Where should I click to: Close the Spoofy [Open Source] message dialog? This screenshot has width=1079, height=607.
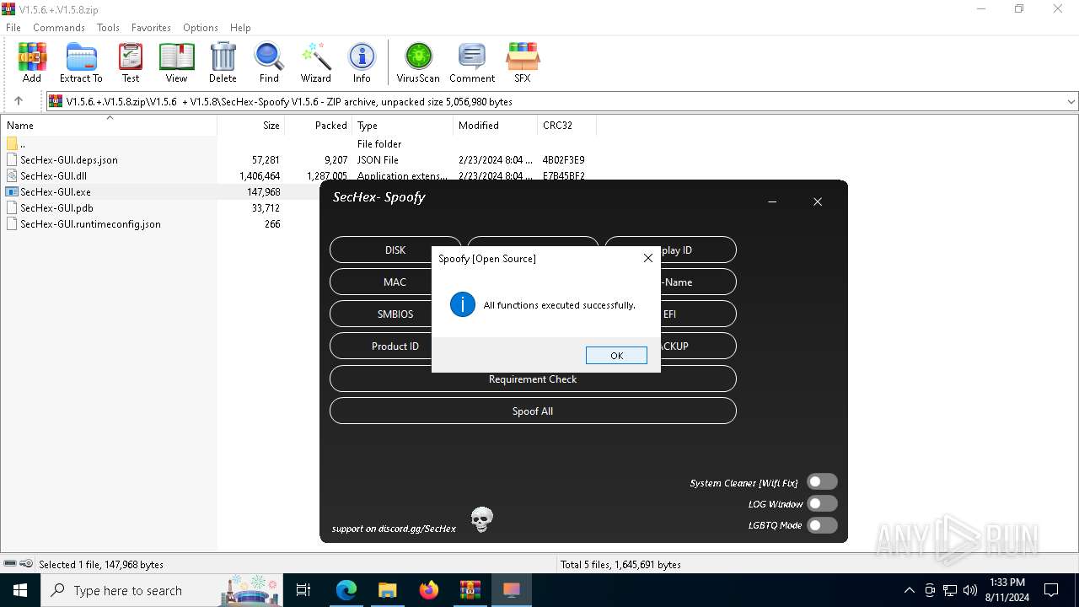coord(647,258)
